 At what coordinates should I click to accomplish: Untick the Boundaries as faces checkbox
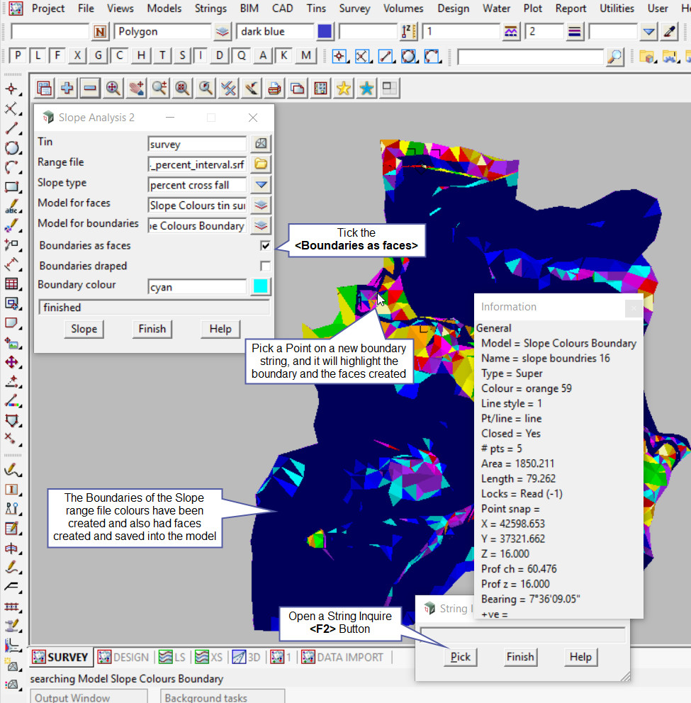(265, 246)
